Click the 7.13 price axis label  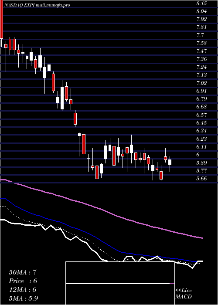click(201, 75)
